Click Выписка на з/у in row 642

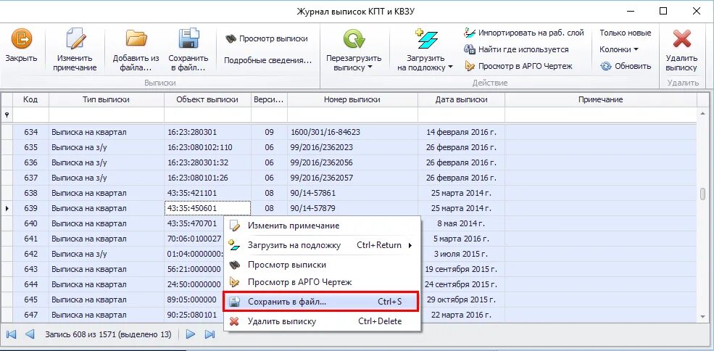tap(106, 255)
